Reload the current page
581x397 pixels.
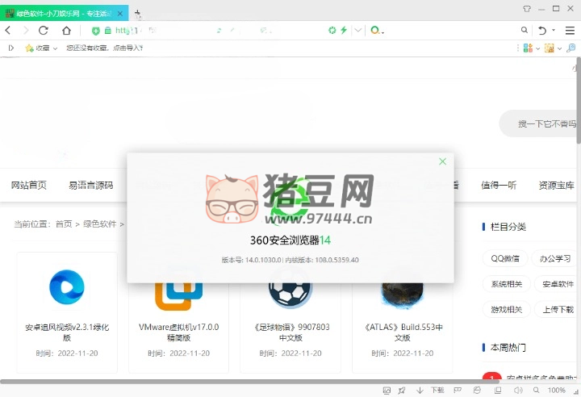(44, 30)
